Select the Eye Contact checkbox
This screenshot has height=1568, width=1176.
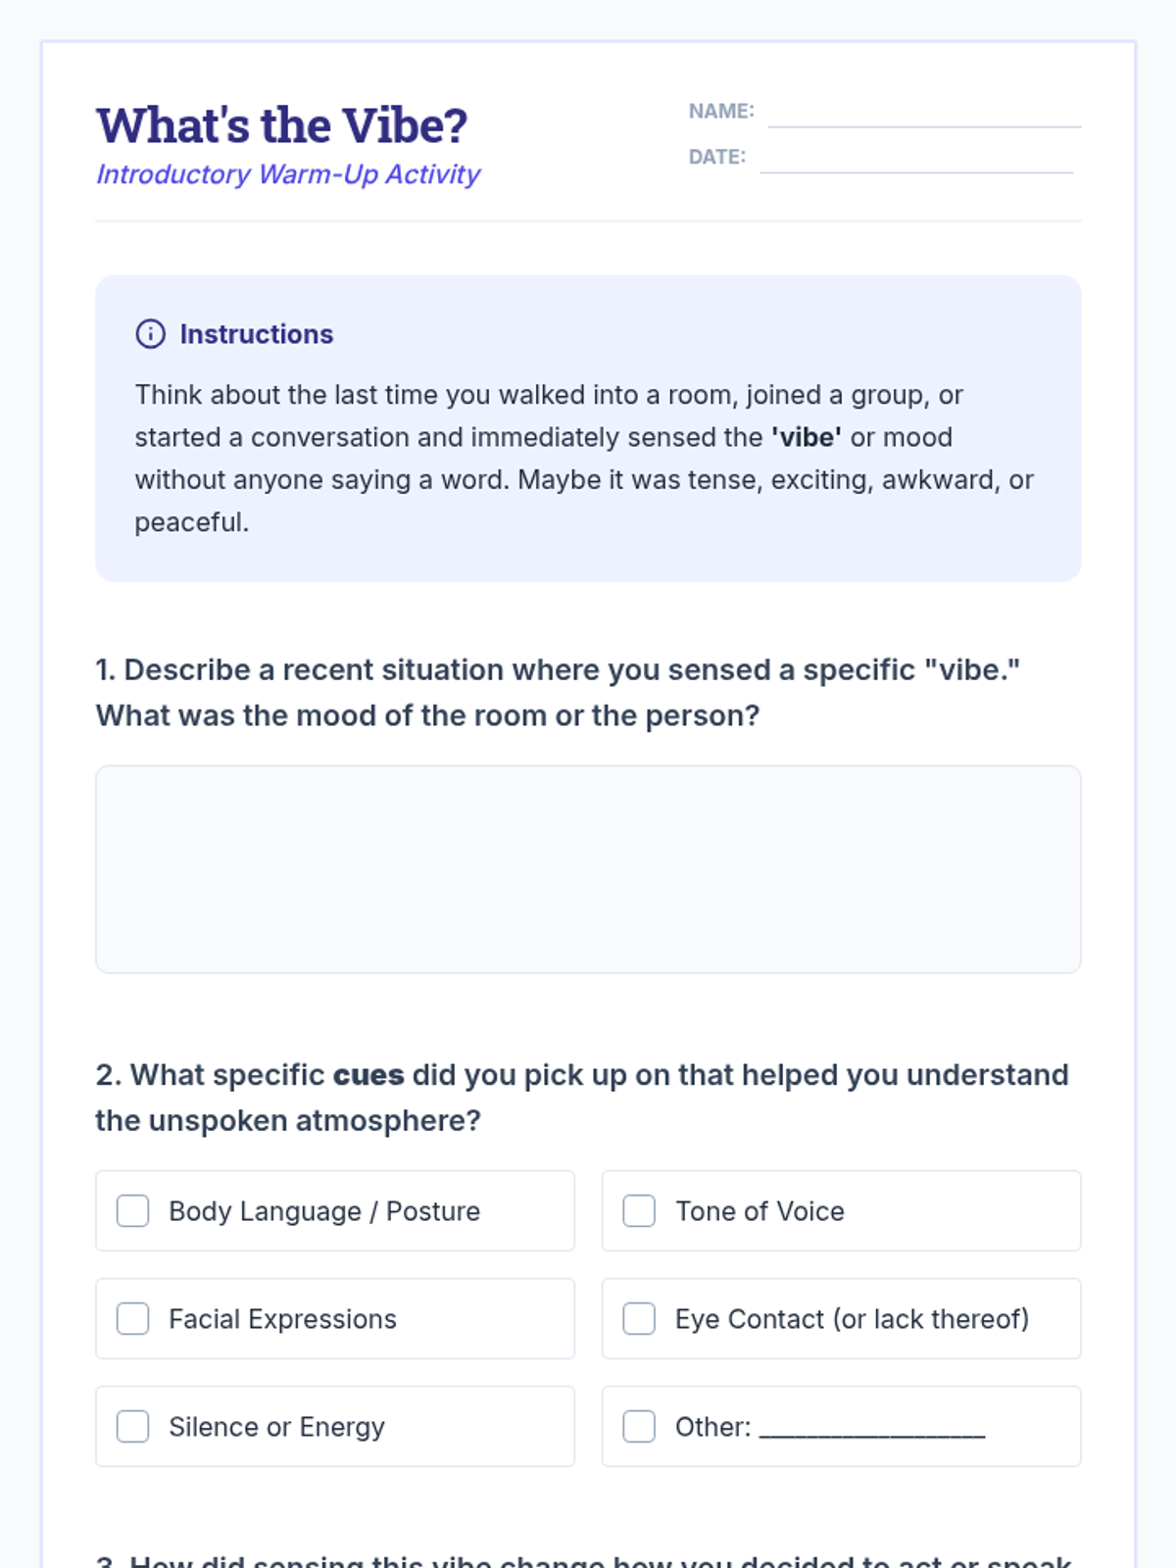tap(639, 1319)
